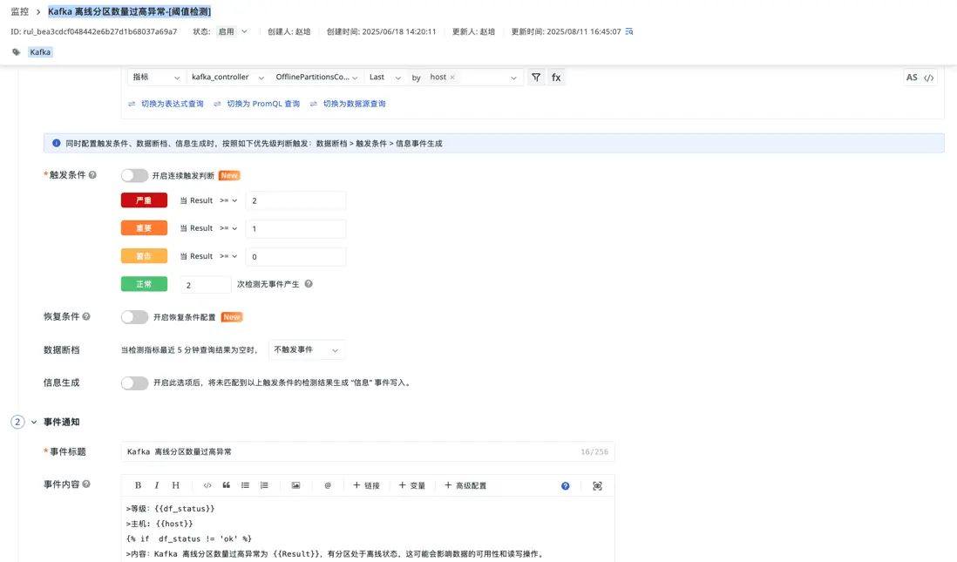Open the fx function editor in query row
Viewport: 957px width, 562px height.
[x=556, y=77]
